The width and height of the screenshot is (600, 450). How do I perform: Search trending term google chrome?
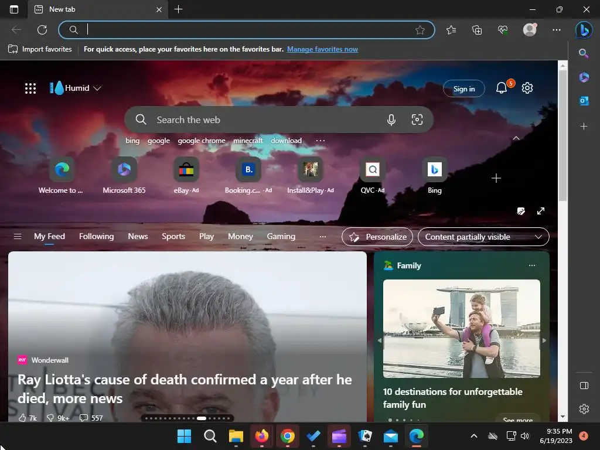[202, 141]
